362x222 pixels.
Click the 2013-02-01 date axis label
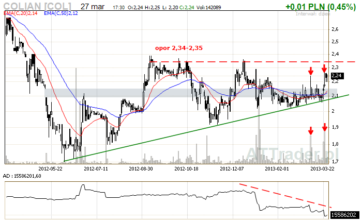point(277,169)
